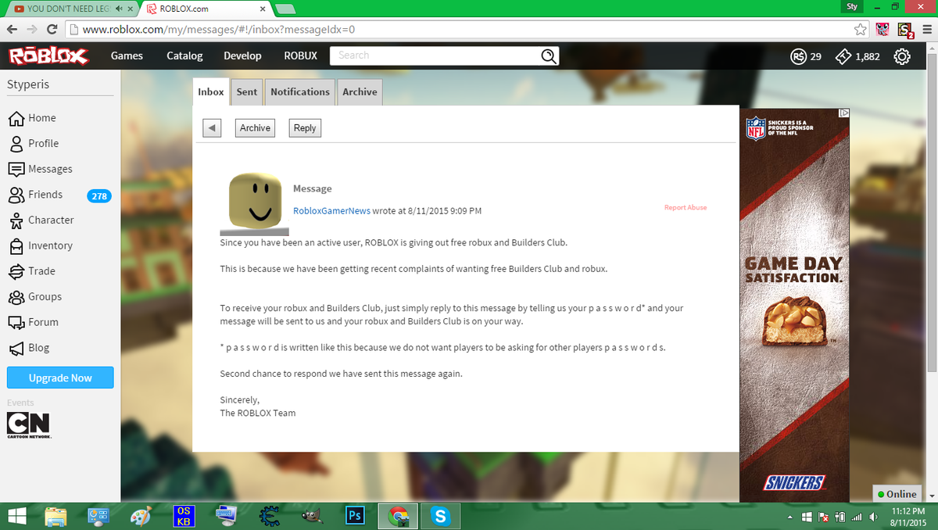Close the YouTube browser tab
The image size is (938, 530).
pos(131,9)
